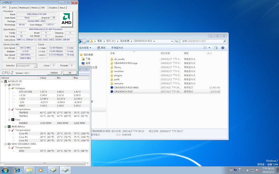Screen dimensions: 279x174
Task: Click the 組合管理 organize menu in Explorer
Action: point(85,48)
